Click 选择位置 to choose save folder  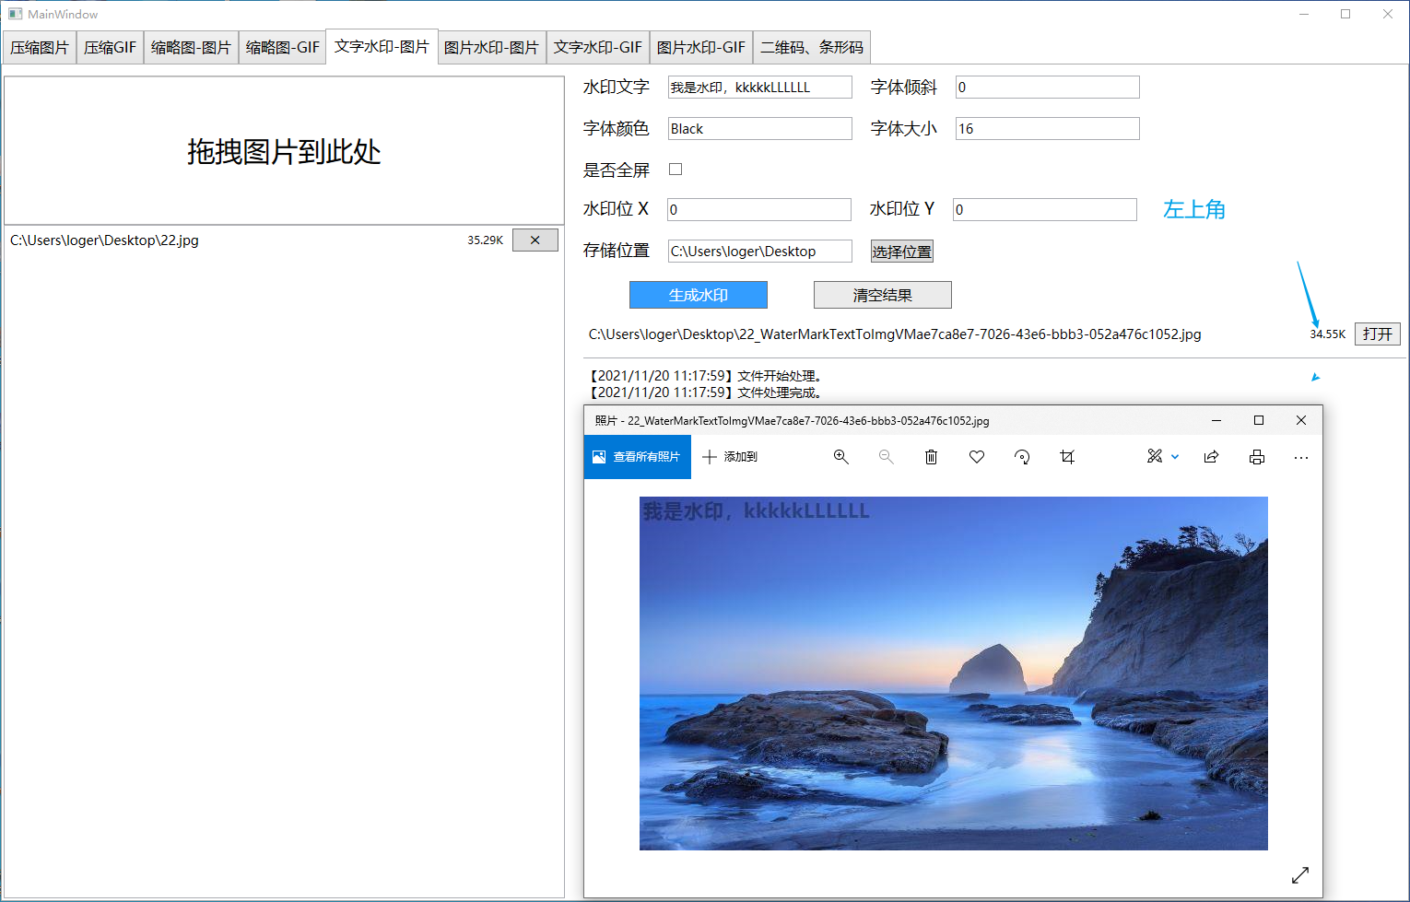[902, 252]
